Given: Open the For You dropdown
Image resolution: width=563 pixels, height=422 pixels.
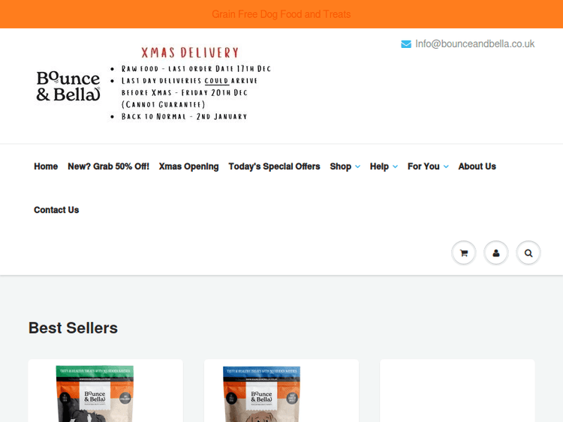Looking at the screenshot, I should (x=428, y=166).
